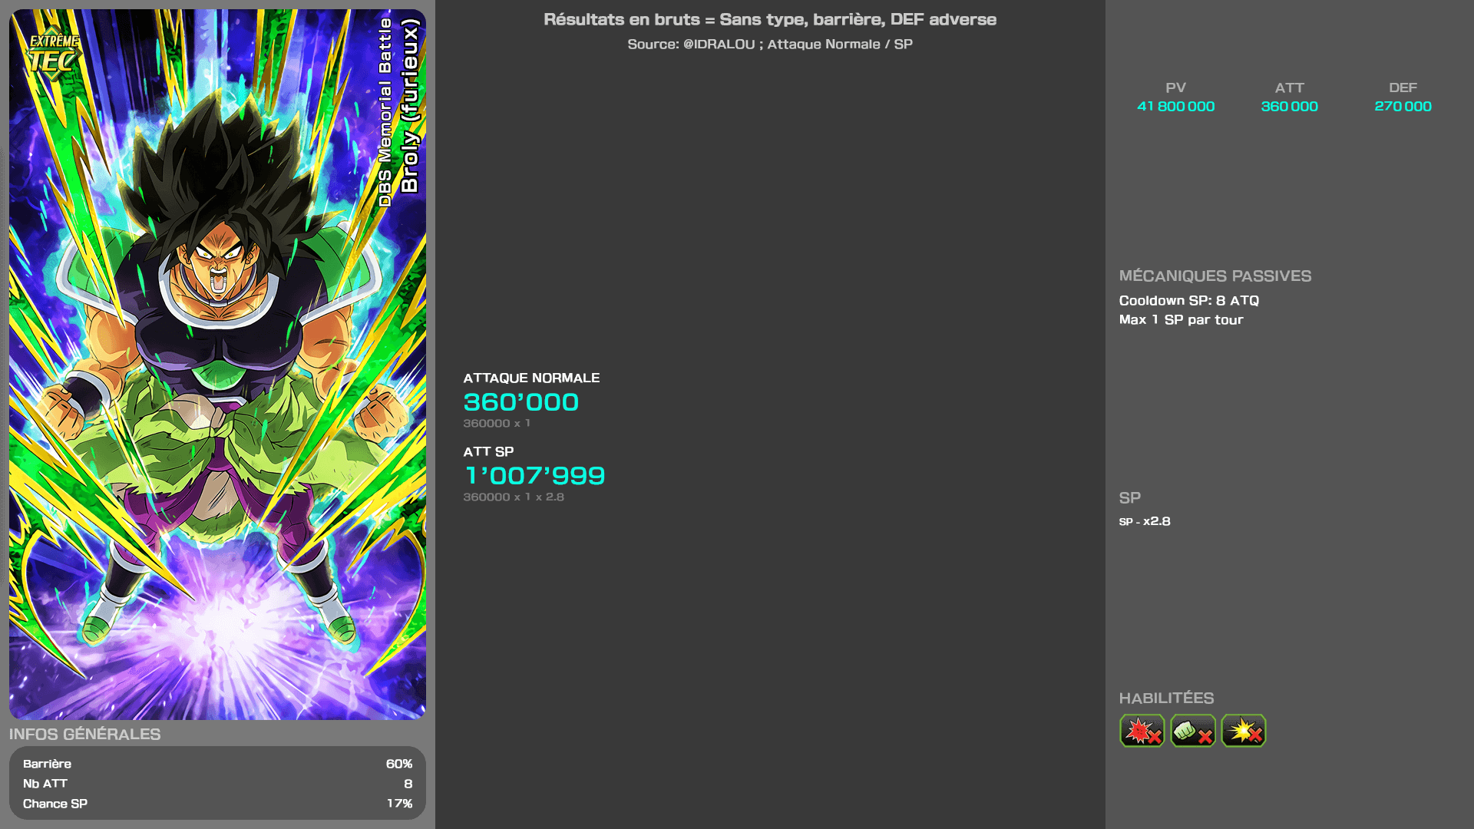The height and width of the screenshot is (829, 1474).
Task: Click the source line mentioning @IDRALOU
Action: pos(770,45)
